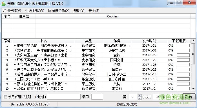The height and width of the screenshot is (108, 197).
Task: Open the 注册登陆(V) menu
Action: 12,11
